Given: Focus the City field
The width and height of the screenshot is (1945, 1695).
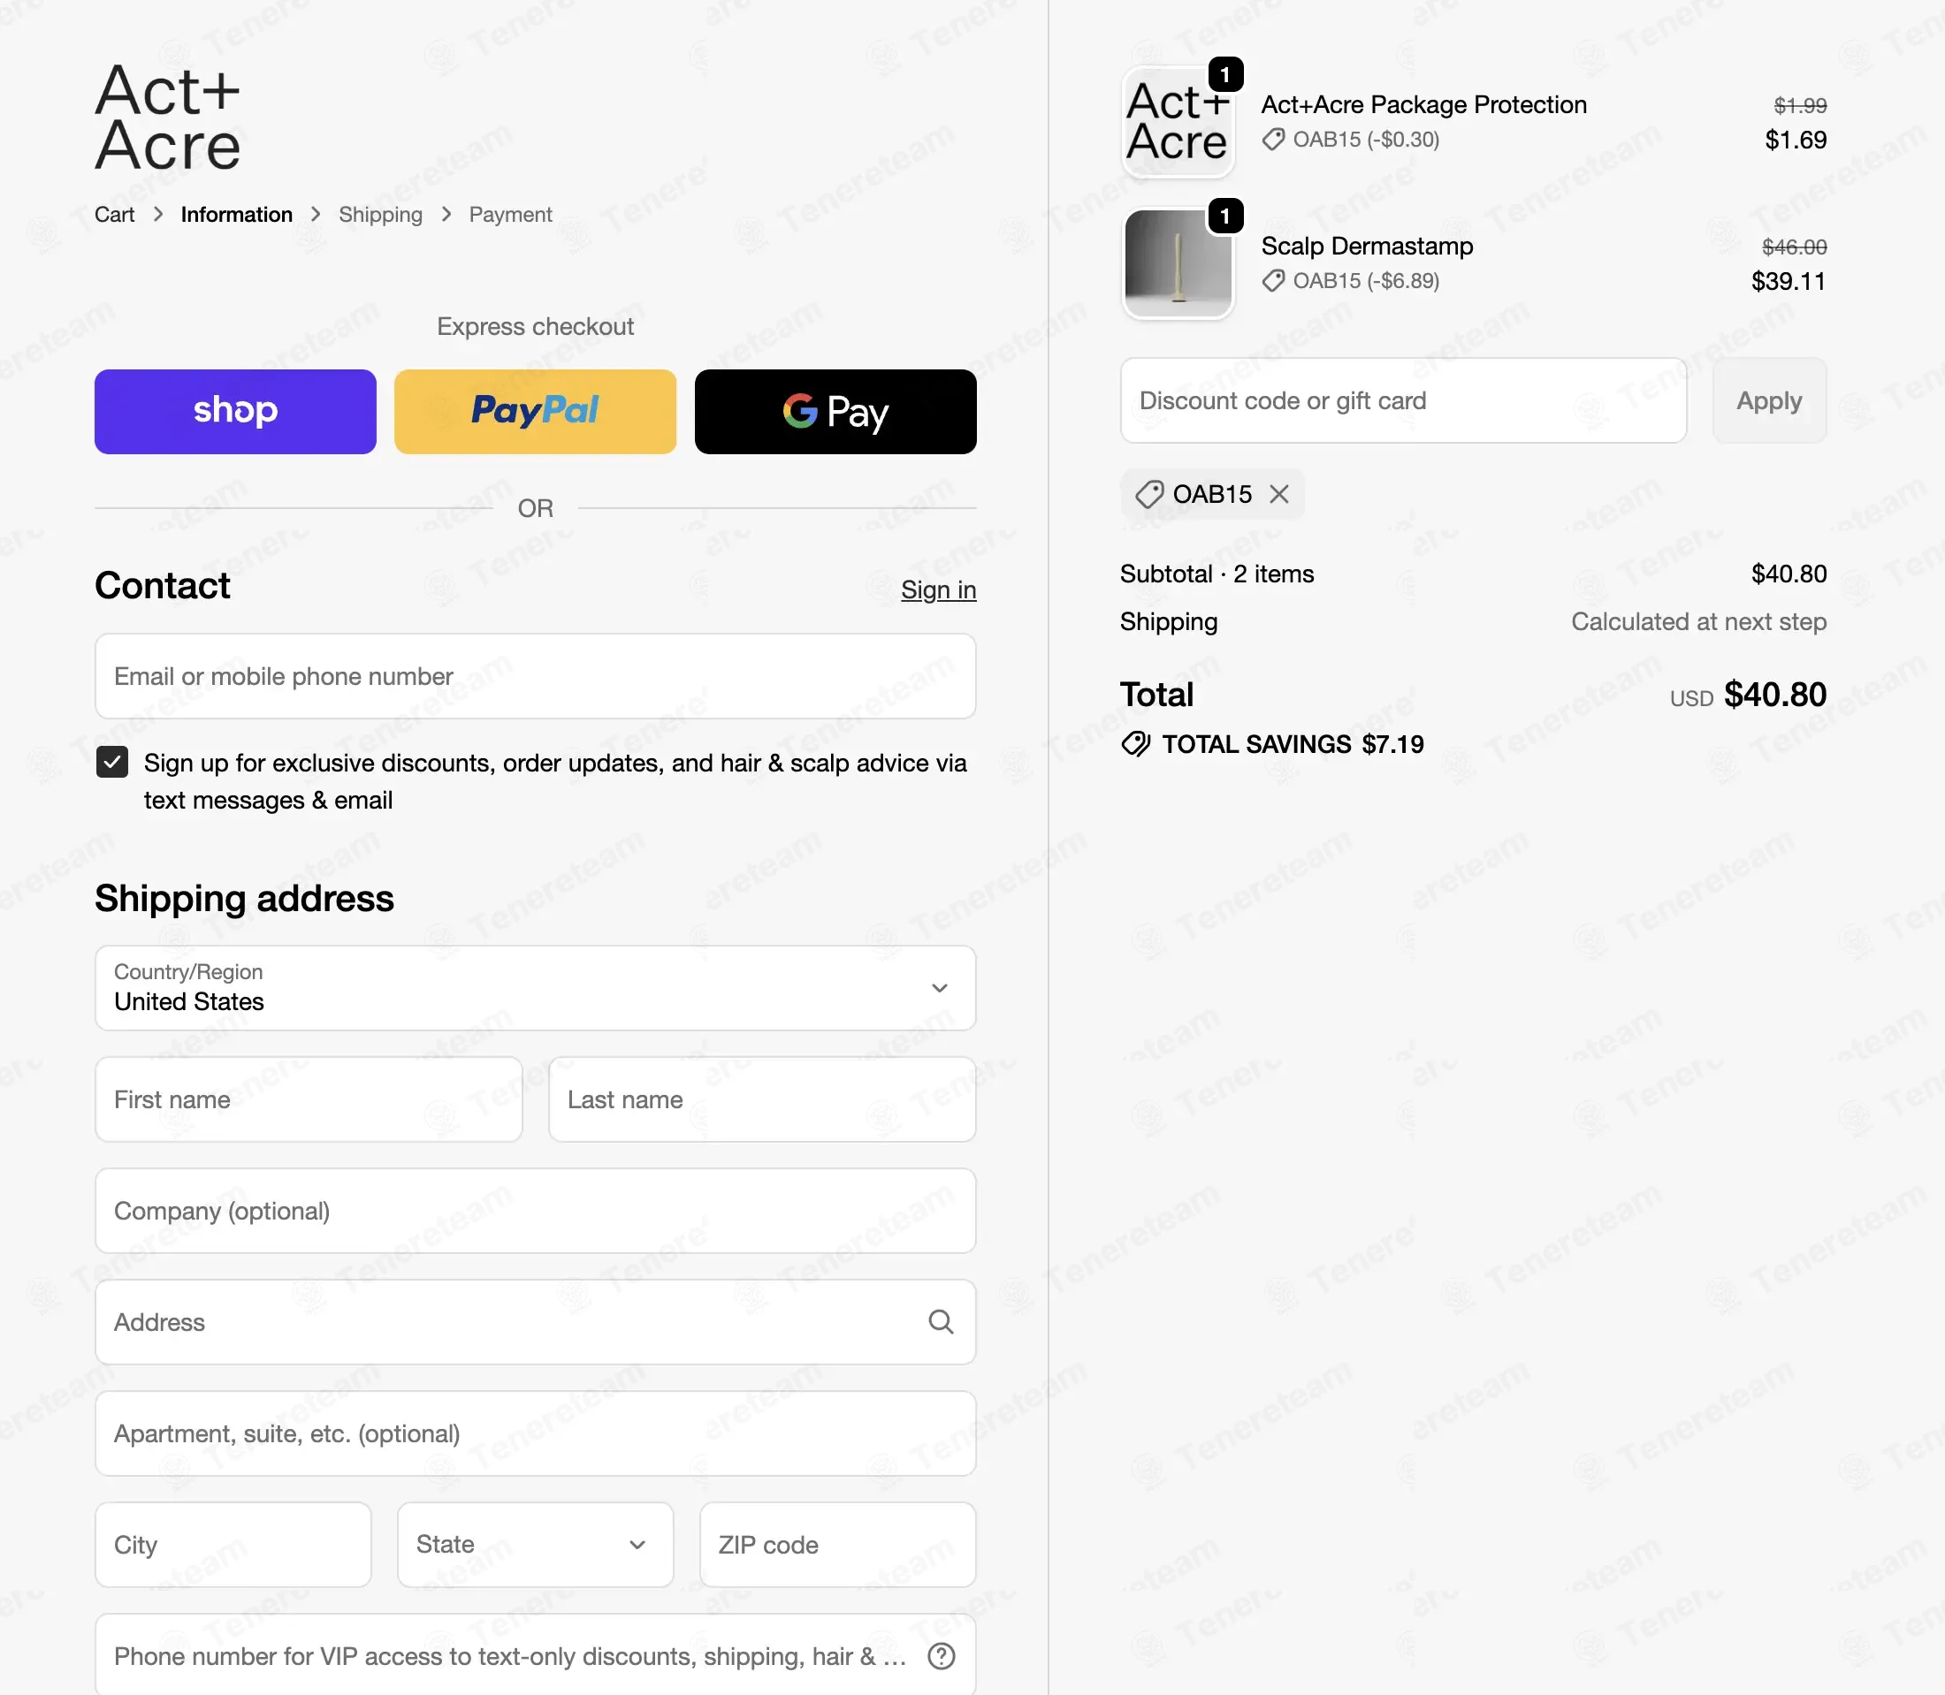Looking at the screenshot, I should tap(233, 1544).
